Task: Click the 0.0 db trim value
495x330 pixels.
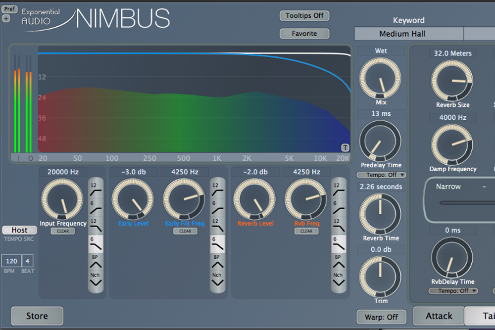Action: click(381, 249)
